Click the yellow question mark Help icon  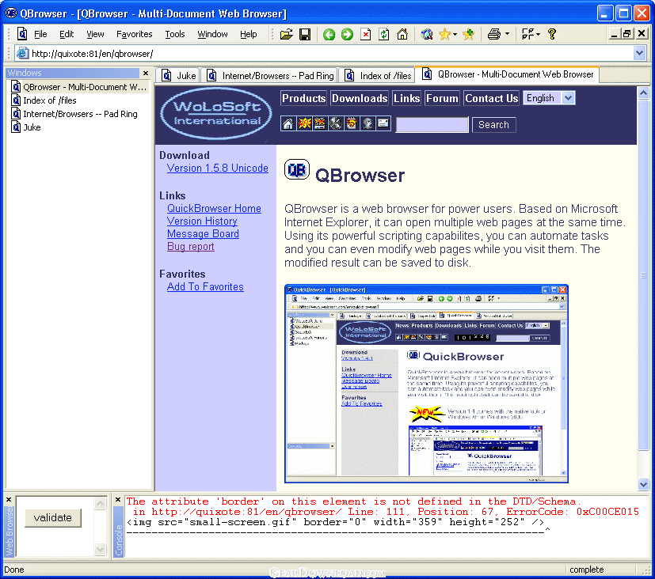[552, 34]
